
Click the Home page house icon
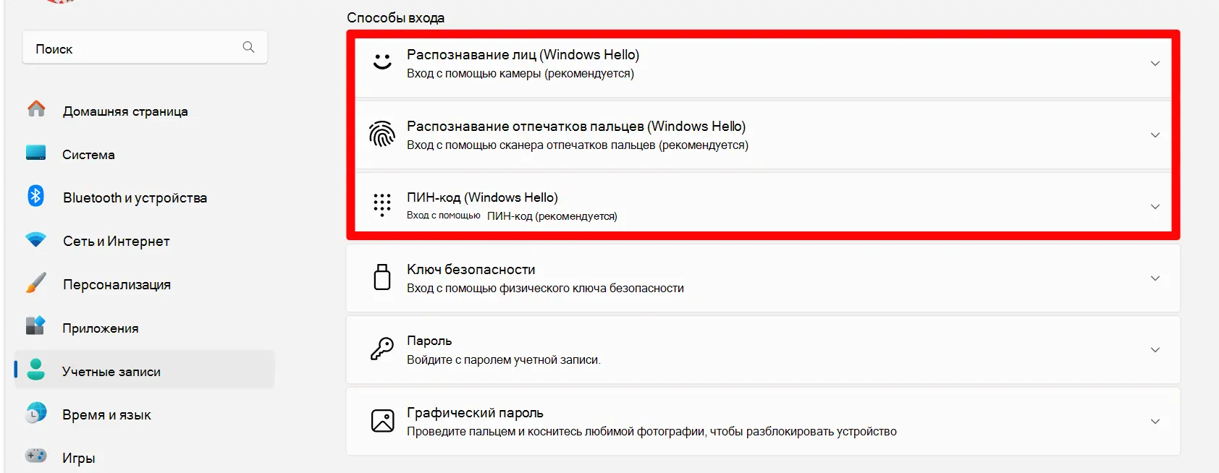click(36, 109)
